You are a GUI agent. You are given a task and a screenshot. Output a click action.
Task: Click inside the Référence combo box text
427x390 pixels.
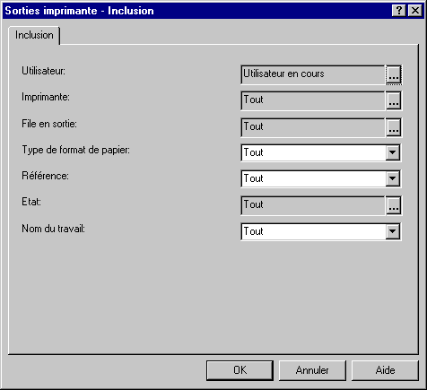[x=313, y=178]
